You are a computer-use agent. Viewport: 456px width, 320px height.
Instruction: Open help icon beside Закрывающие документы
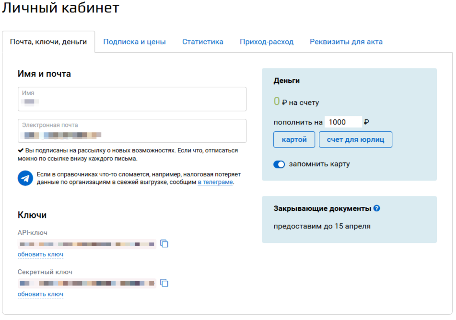(377, 208)
